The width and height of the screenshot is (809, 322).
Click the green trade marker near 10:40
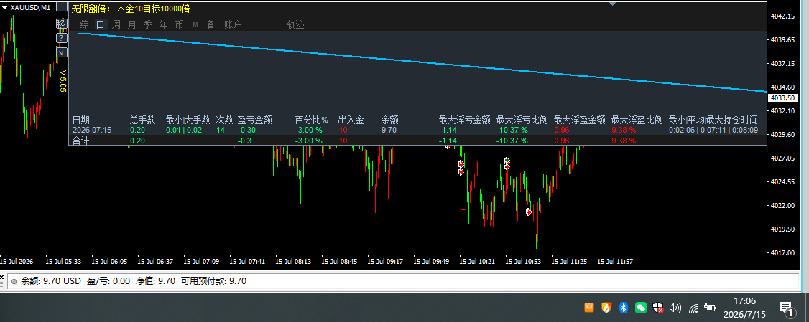507,160
